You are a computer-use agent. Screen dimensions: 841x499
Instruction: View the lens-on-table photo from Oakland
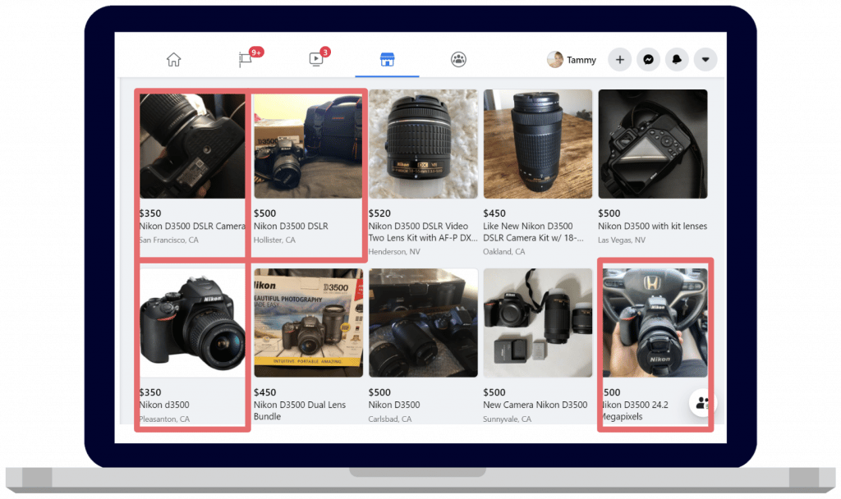click(538, 144)
